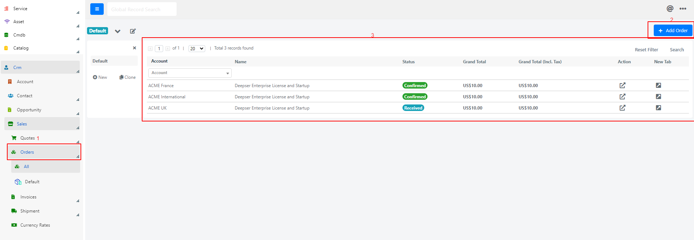Click the ACME International account cell

click(x=167, y=97)
